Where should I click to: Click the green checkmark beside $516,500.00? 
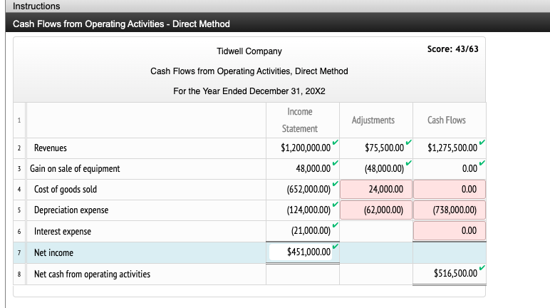coord(482,267)
